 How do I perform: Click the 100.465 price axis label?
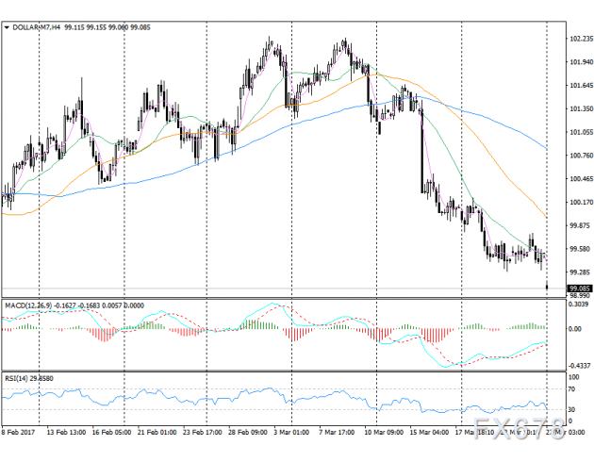pos(581,179)
